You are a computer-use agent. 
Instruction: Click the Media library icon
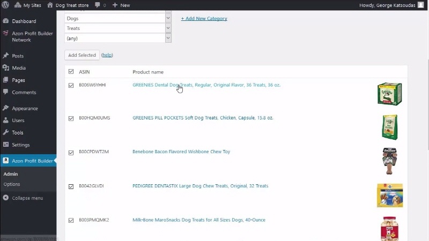point(6,68)
